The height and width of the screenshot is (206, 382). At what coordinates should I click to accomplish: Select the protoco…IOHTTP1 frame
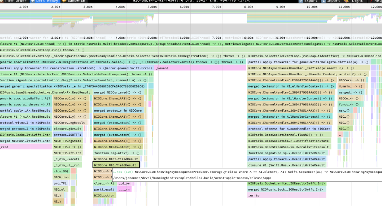pos(68,135)
